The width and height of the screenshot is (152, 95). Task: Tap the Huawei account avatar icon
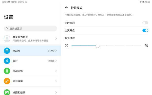click(x=7, y=39)
